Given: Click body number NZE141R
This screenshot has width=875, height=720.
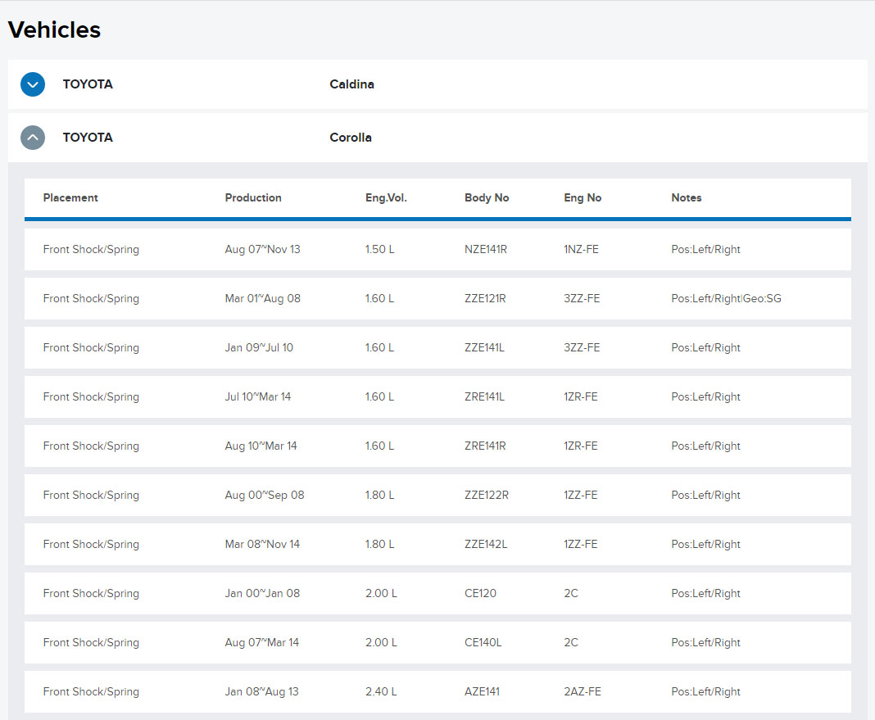Looking at the screenshot, I should (x=486, y=249).
